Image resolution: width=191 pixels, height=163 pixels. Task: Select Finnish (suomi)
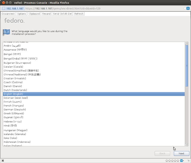pos(94,102)
